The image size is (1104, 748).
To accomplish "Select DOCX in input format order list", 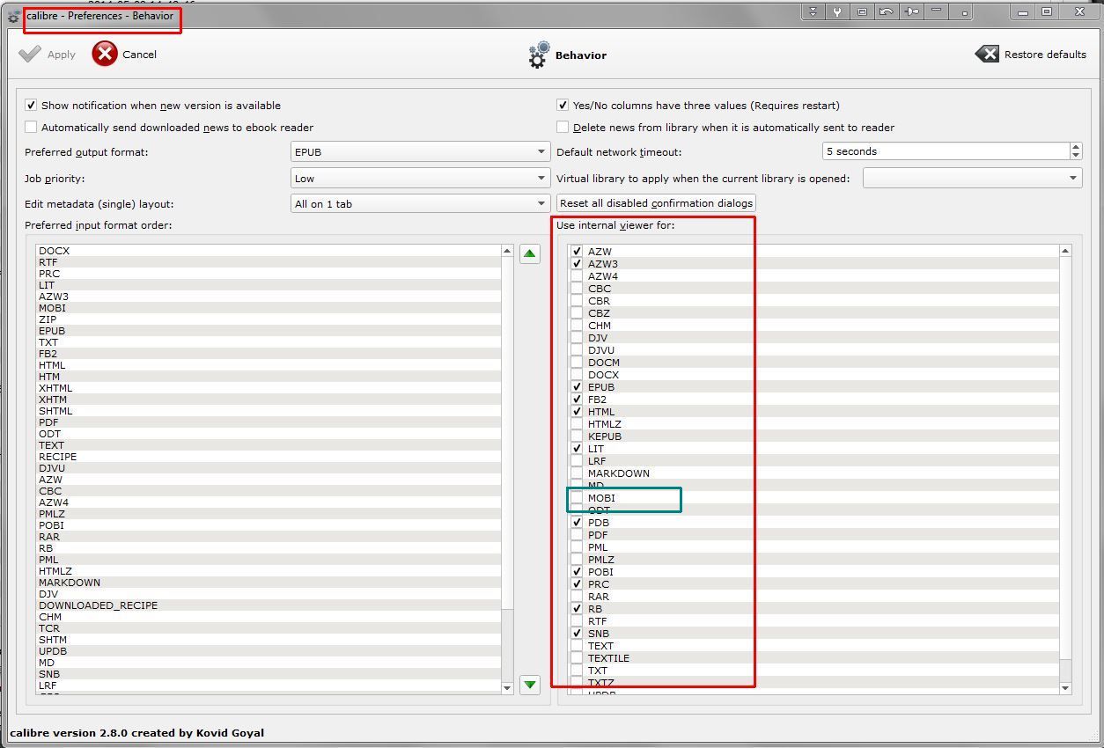I will pos(269,251).
